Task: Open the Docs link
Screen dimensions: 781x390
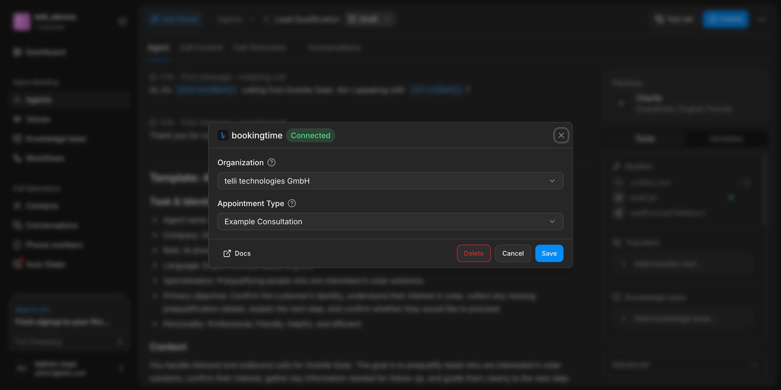Action: 237,253
